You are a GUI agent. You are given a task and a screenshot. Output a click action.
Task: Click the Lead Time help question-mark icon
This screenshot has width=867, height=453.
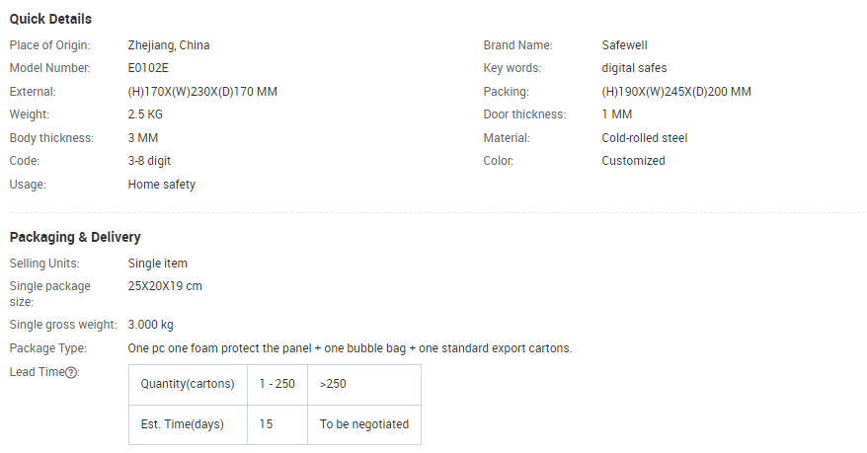click(x=71, y=372)
